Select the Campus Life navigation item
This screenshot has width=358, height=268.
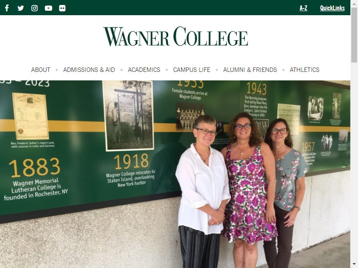point(192,70)
